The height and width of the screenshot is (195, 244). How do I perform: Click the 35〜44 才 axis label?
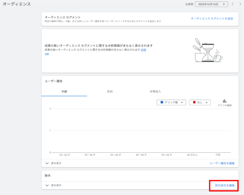(115, 155)
